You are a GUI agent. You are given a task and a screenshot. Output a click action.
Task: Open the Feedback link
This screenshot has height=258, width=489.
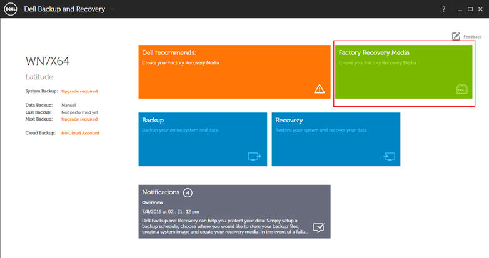pyautogui.click(x=473, y=37)
